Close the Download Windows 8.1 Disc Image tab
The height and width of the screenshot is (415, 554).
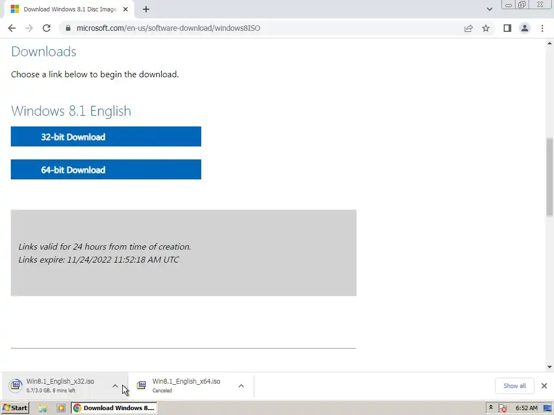point(126,10)
